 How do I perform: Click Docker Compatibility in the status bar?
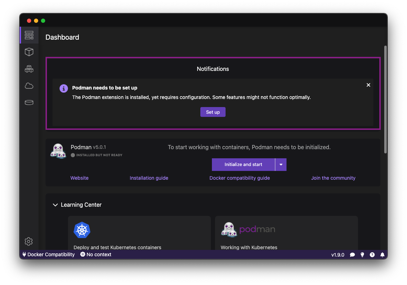click(x=48, y=254)
